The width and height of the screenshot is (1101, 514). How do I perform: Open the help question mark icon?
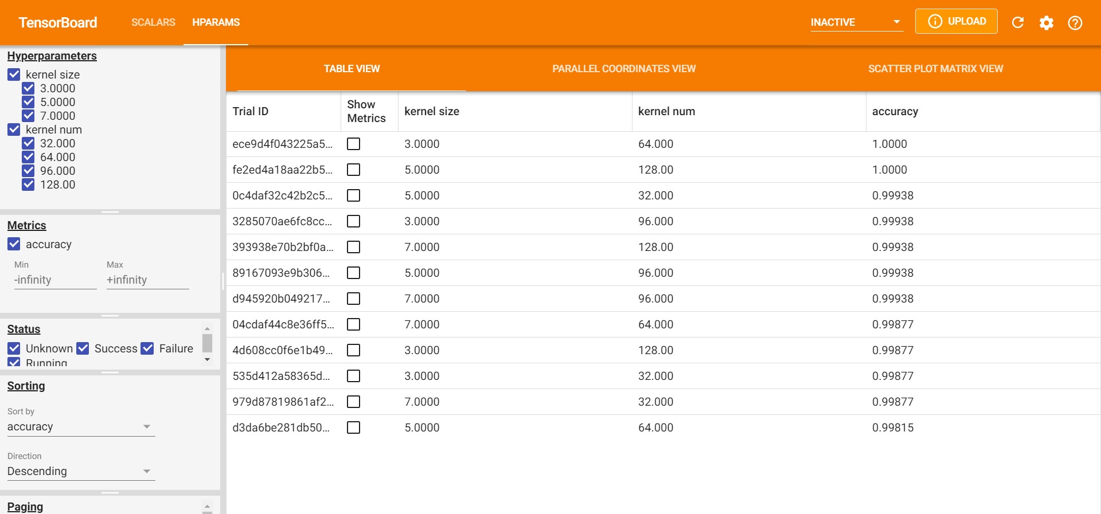pyautogui.click(x=1075, y=22)
